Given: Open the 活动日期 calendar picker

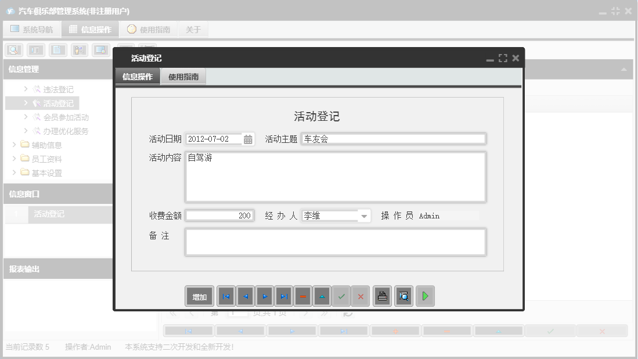Looking at the screenshot, I should (x=248, y=138).
